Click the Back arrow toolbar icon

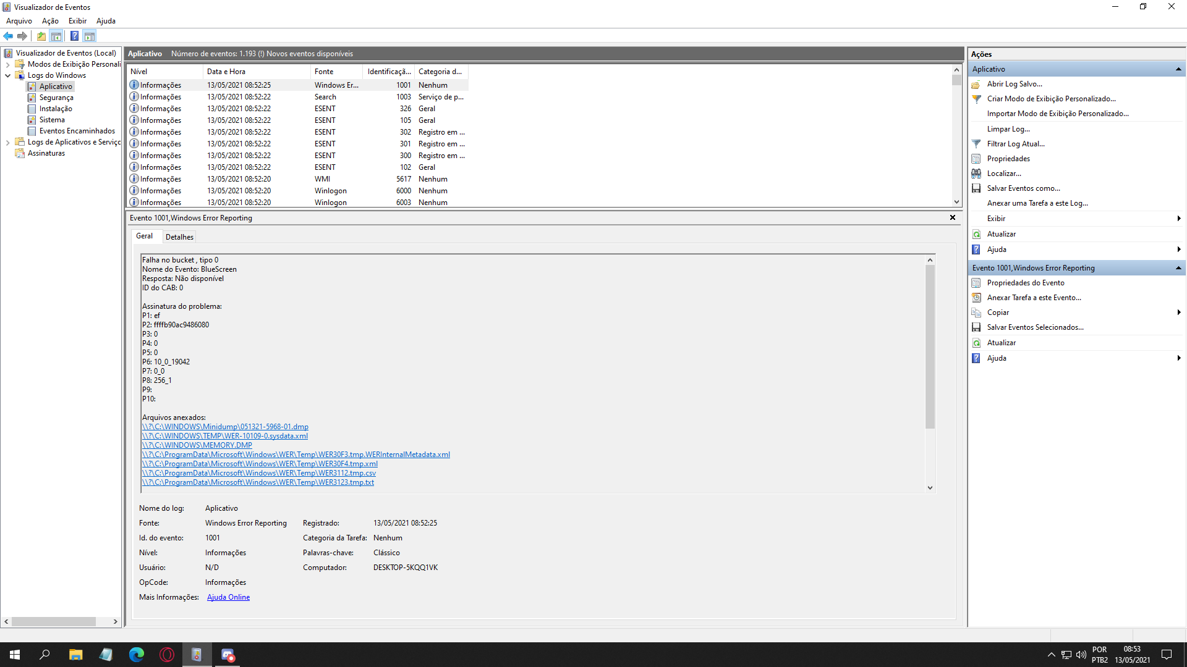point(8,36)
